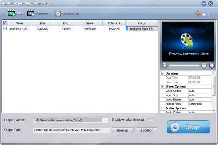Click the Output Path input field

click(x=72, y=130)
